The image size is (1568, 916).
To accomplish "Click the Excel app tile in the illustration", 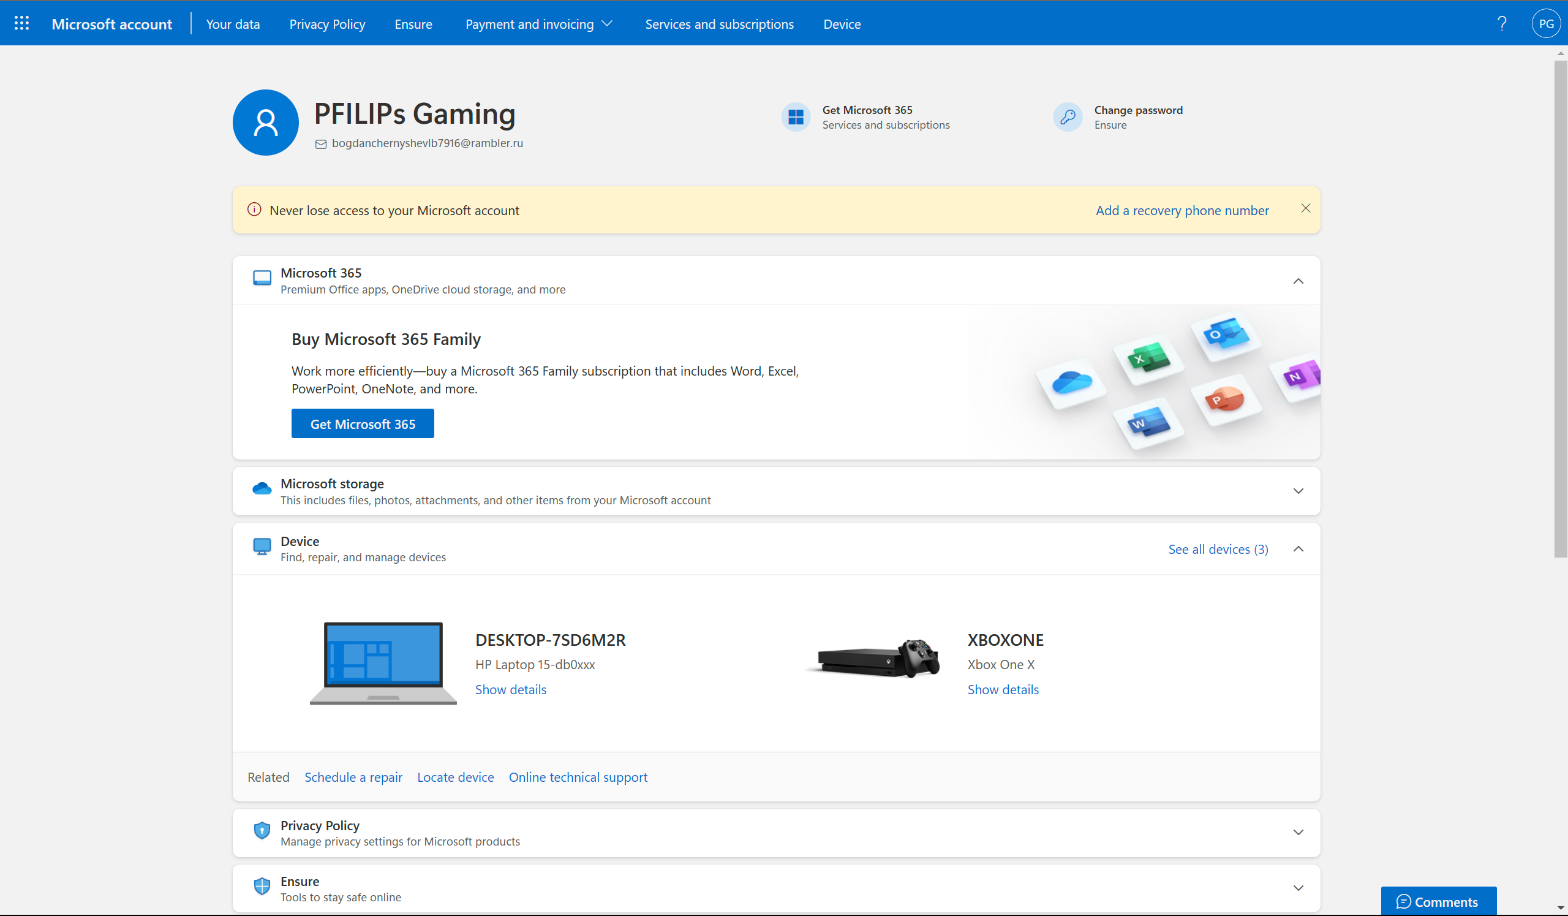I will click(x=1148, y=360).
